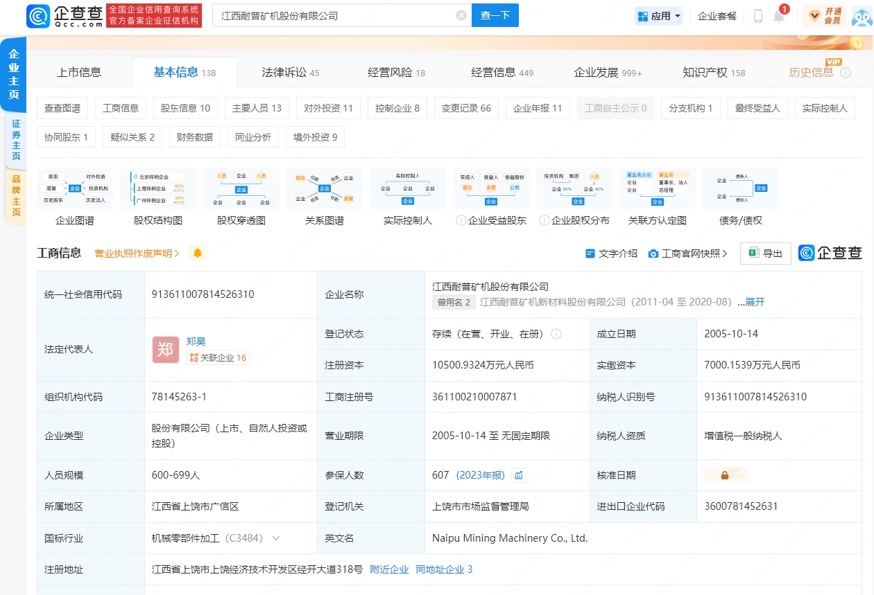Jump to 财务数据 section
874x595 pixels.
195,137
